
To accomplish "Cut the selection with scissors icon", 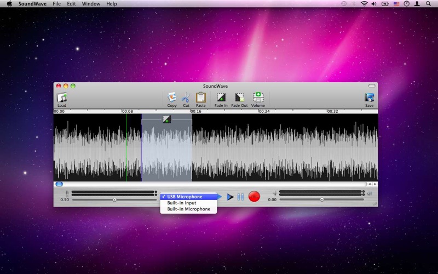I will point(186,98).
